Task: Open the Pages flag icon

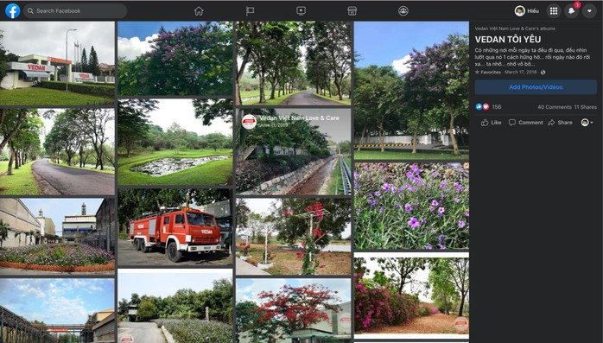Action: pos(250,10)
